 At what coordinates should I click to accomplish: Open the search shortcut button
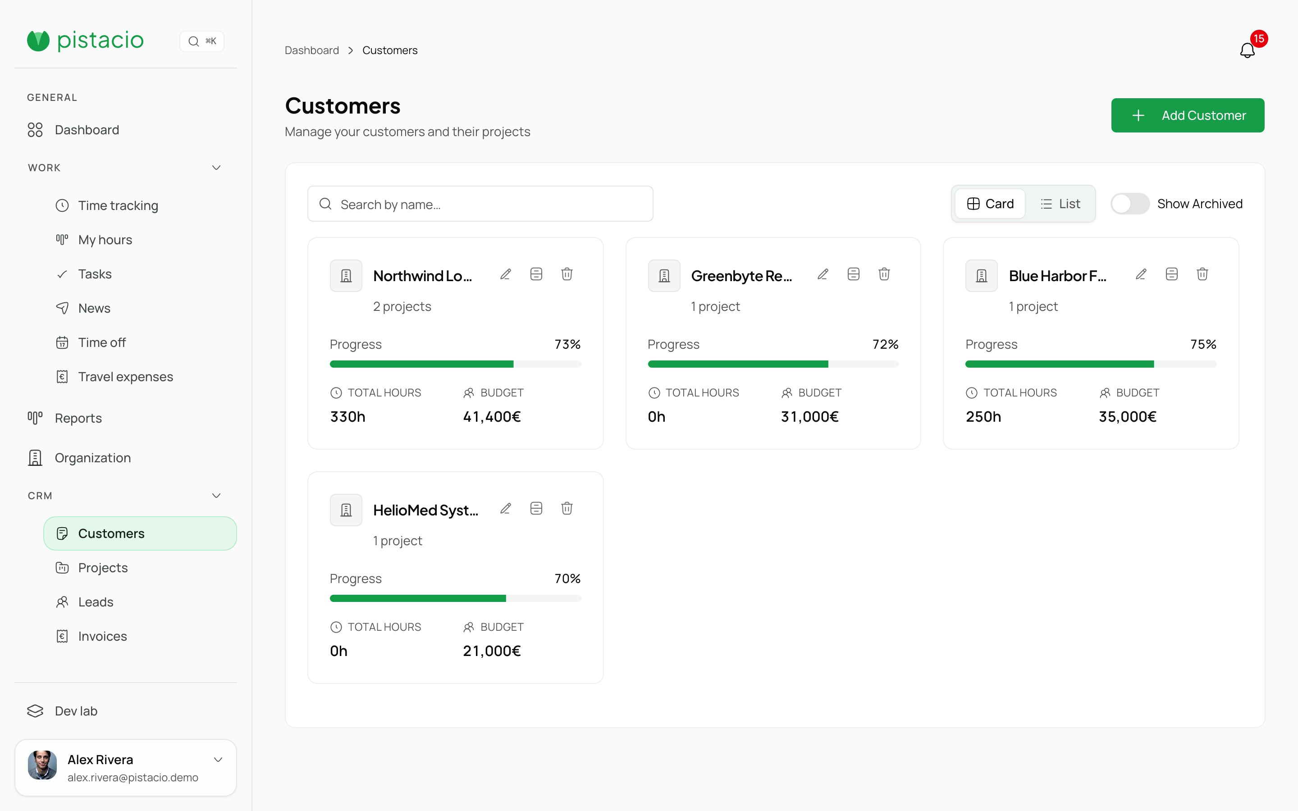pyautogui.click(x=201, y=41)
